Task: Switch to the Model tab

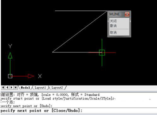Action: tap(25, 88)
